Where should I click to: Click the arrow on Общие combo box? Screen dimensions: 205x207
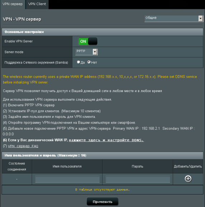(200, 19)
